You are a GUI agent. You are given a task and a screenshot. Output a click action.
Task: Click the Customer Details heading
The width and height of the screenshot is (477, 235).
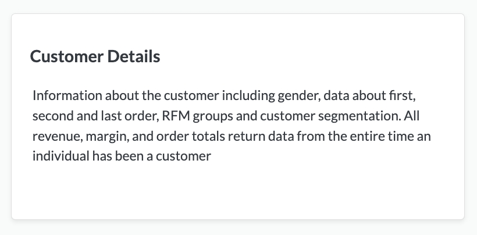pos(95,57)
